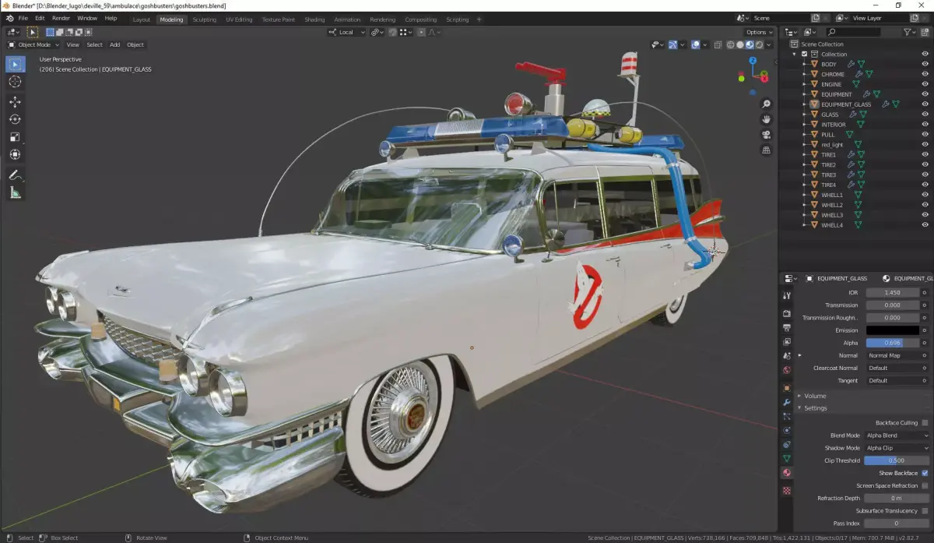Switch to the UV Editing workspace tab

click(x=239, y=19)
